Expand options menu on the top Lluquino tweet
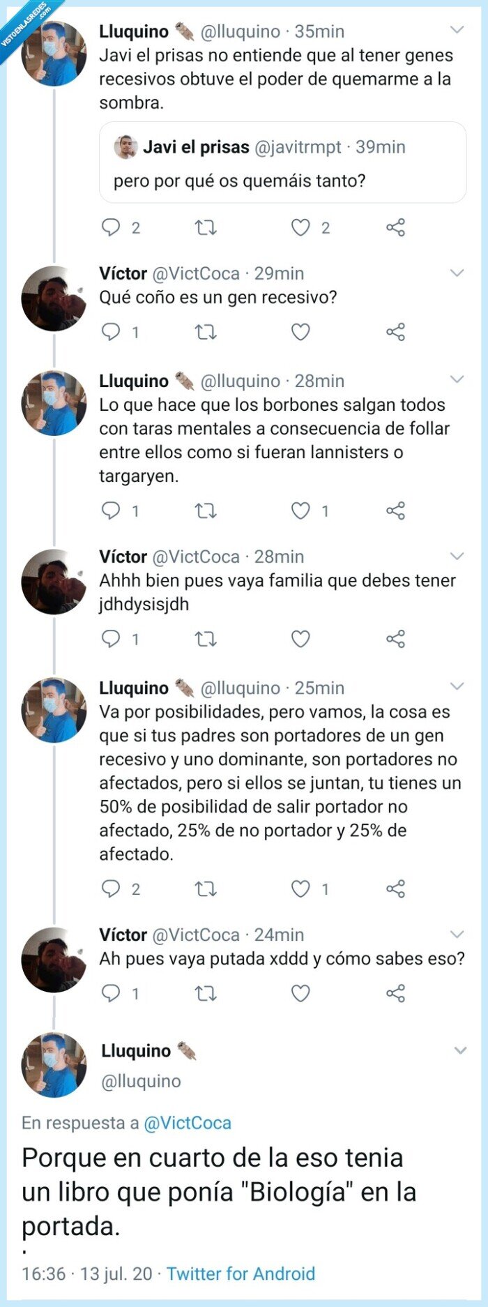This screenshot has height=1307, width=488. click(x=457, y=29)
